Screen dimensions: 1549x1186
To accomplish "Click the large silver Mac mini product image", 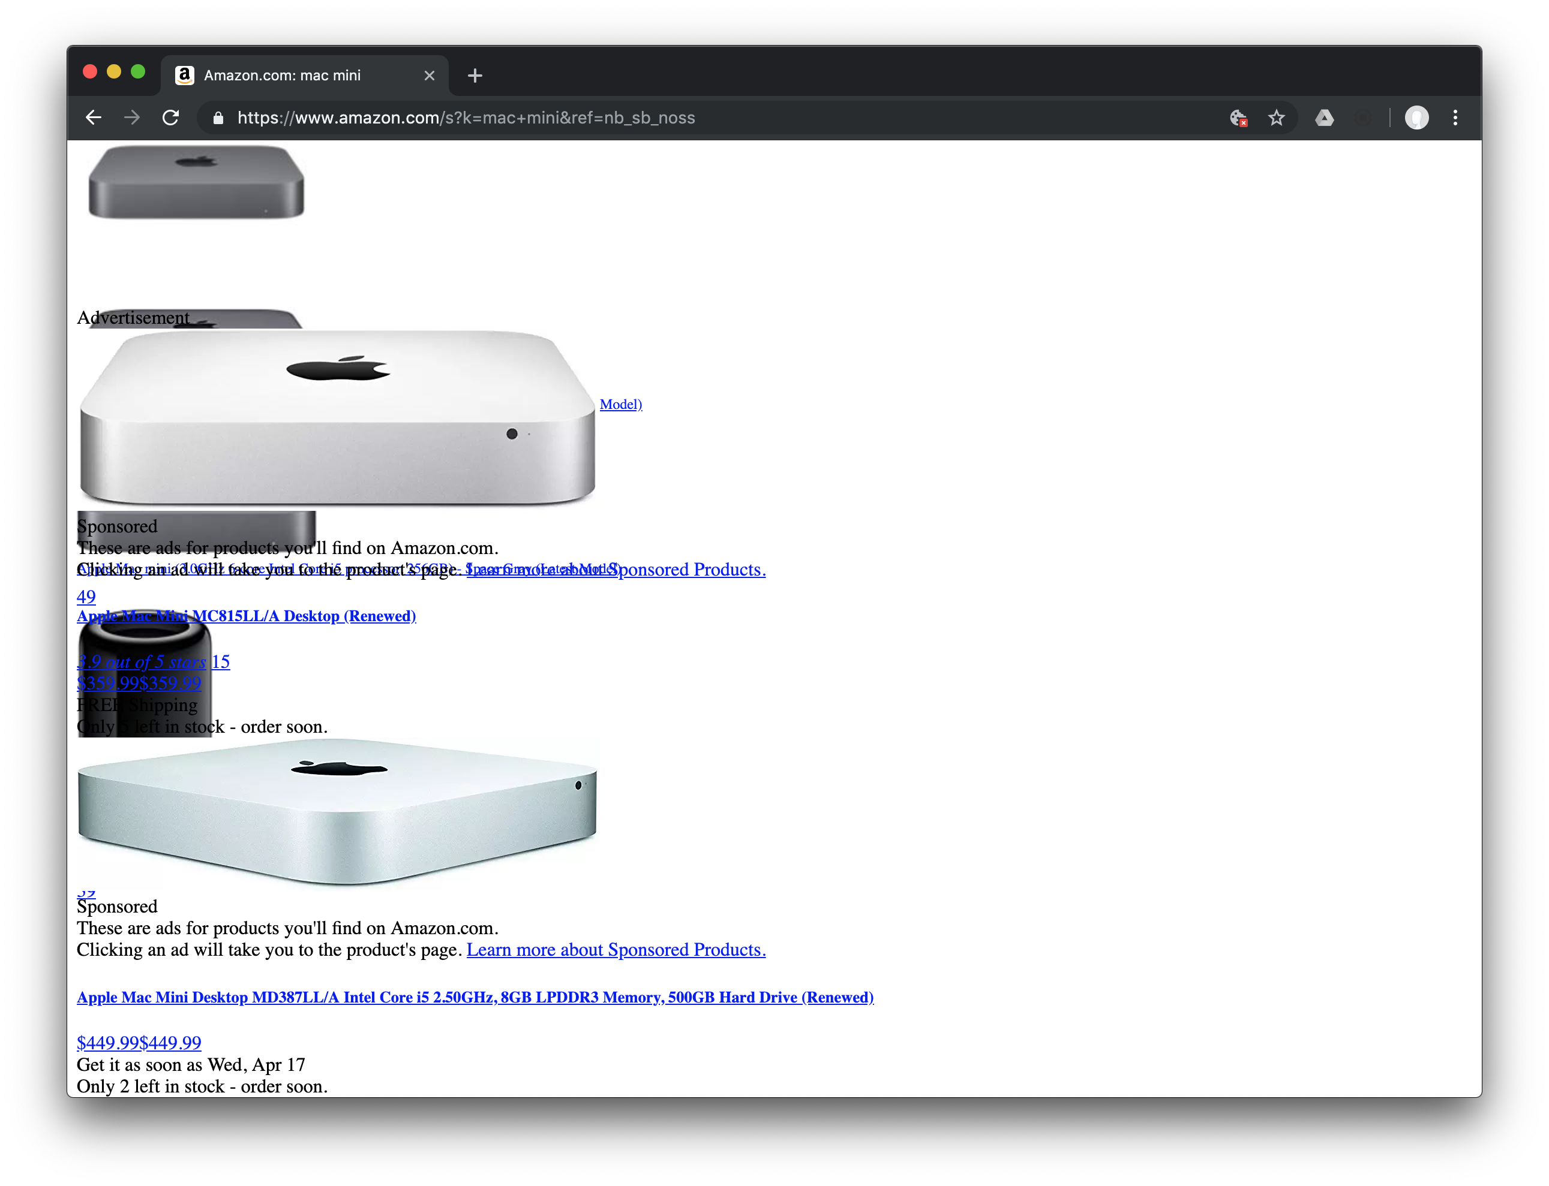I will pos(338,418).
